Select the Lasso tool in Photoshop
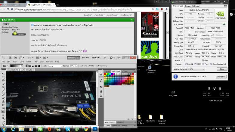Viewport: 235px width, 132px height. [x=3, y=81]
